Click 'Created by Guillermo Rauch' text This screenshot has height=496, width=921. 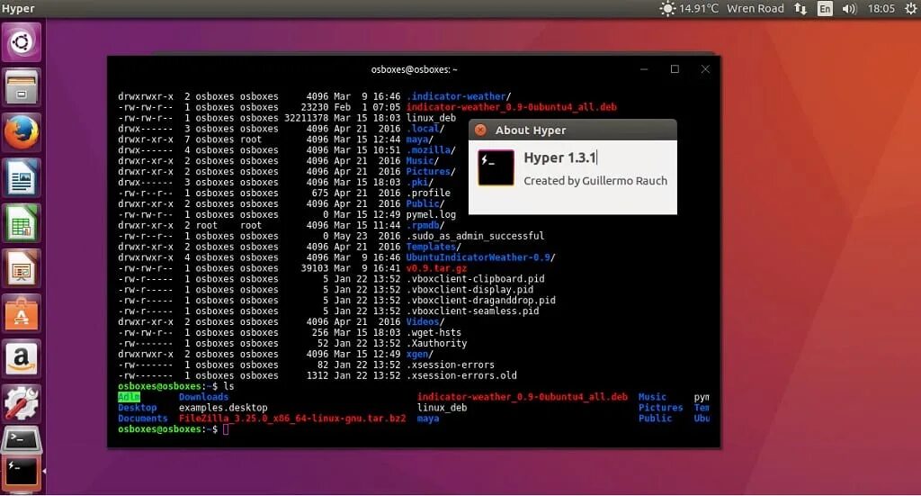(x=595, y=181)
